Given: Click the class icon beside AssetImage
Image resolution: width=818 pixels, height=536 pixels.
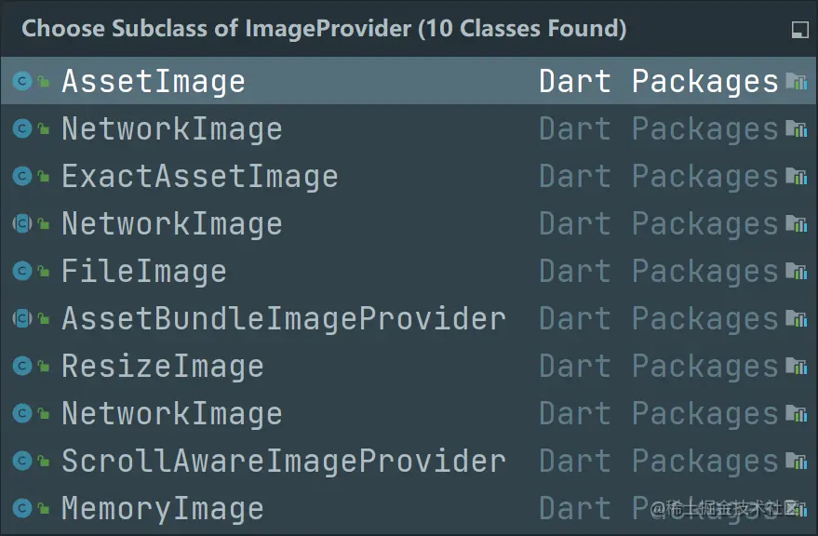Looking at the screenshot, I should (20, 81).
